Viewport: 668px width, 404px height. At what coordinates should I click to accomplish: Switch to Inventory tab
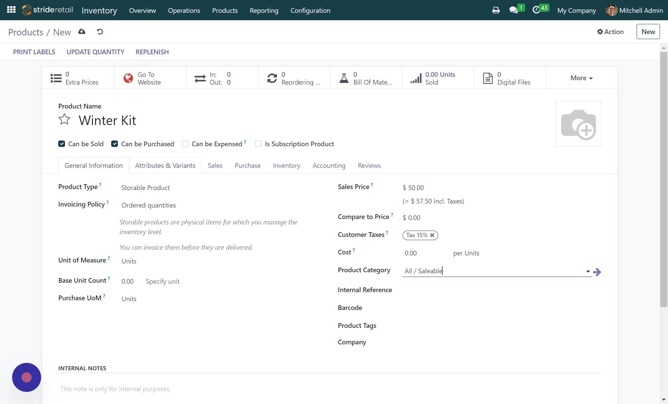286,165
